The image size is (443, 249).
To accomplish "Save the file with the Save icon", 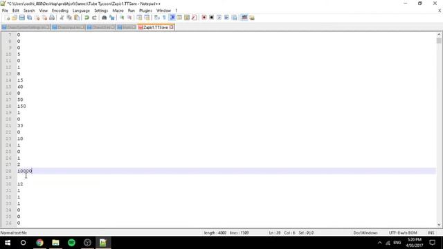I will tap(21, 18).
